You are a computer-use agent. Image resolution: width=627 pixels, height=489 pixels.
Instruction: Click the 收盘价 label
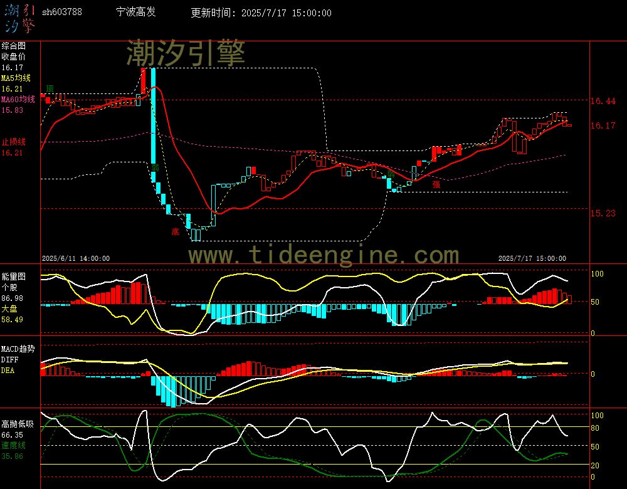coord(13,57)
